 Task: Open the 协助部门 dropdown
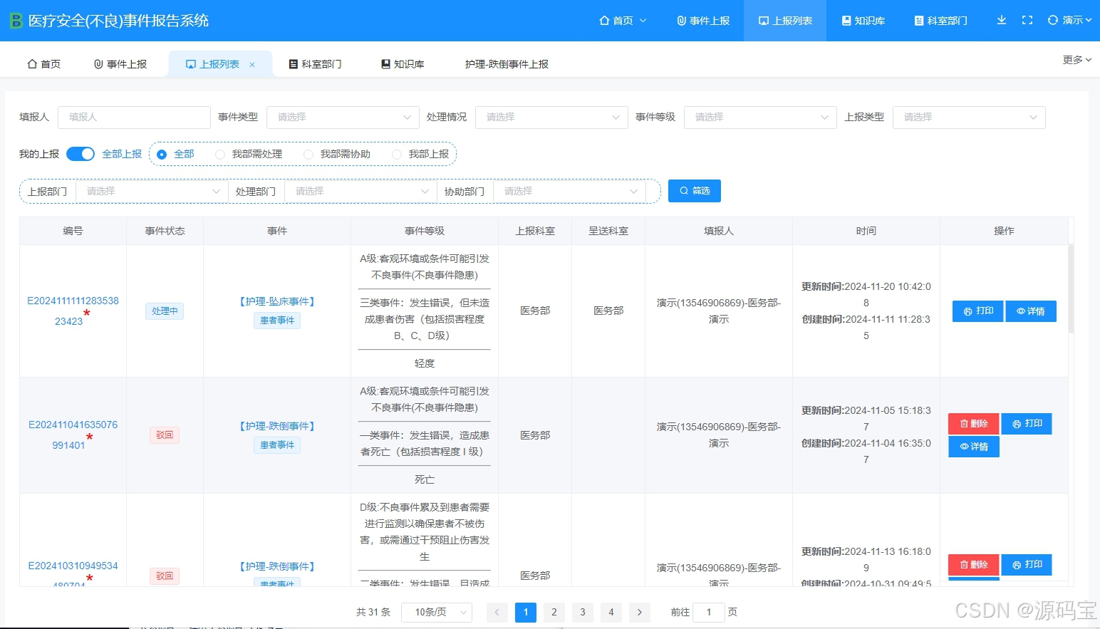569,191
